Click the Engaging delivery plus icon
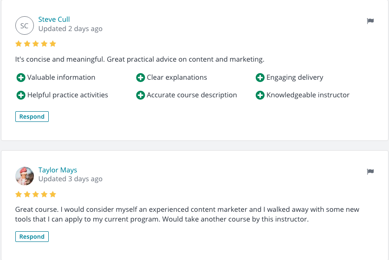This screenshot has width=389, height=260. (x=260, y=77)
